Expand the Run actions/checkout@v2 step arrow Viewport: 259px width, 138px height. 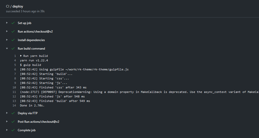[x=7, y=31]
